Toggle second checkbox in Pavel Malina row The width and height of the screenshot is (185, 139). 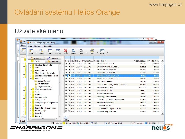pos(69,106)
